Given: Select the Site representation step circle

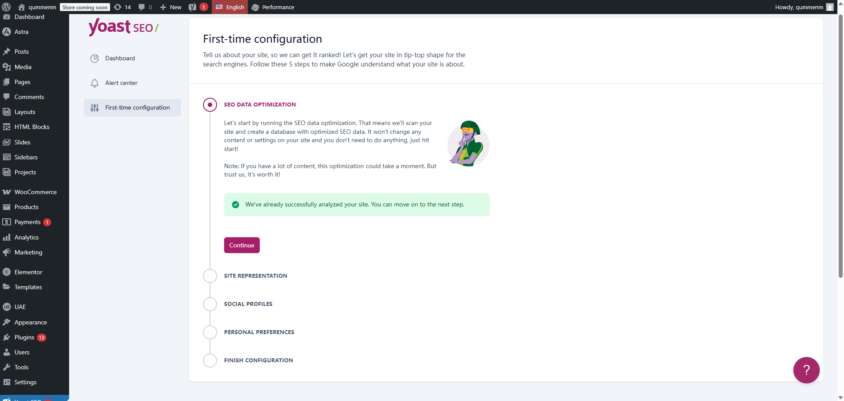Looking at the screenshot, I should pyautogui.click(x=210, y=276).
